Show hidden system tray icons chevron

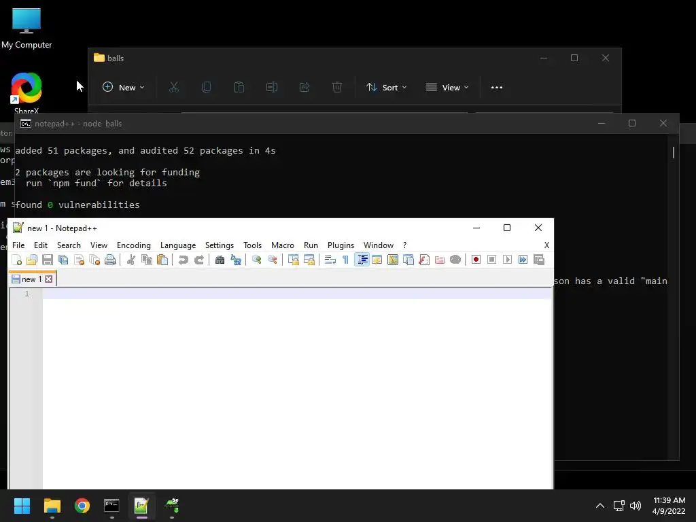coord(599,506)
